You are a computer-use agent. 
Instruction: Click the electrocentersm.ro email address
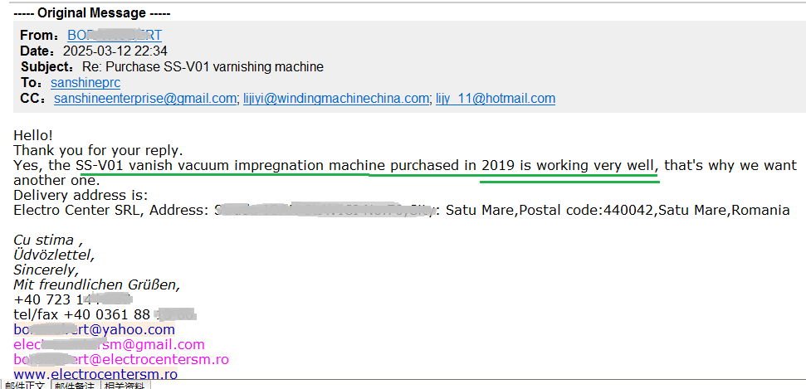[x=121, y=359]
